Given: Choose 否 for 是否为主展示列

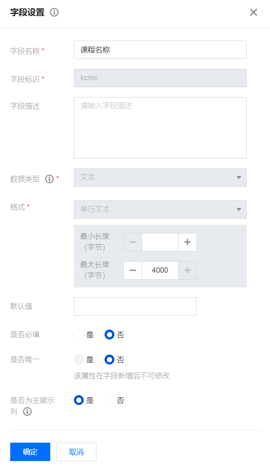Looking at the screenshot, I should click(x=109, y=400).
